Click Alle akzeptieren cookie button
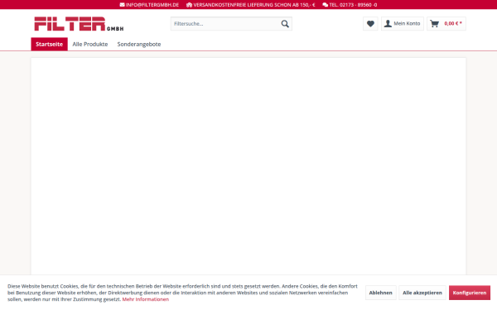Viewport: 497px width, 310px height. tap(422, 293)
